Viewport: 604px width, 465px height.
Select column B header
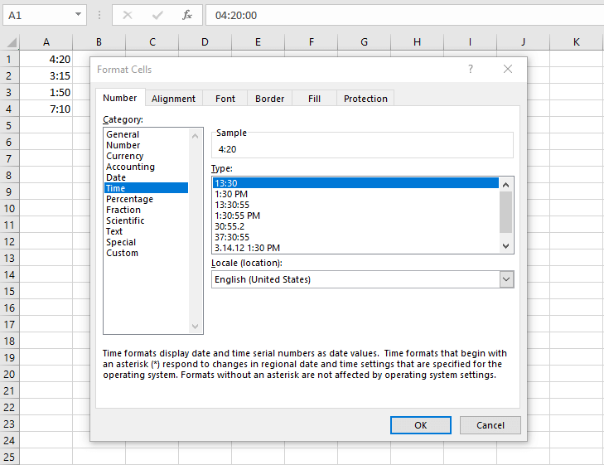coord(99,42)
